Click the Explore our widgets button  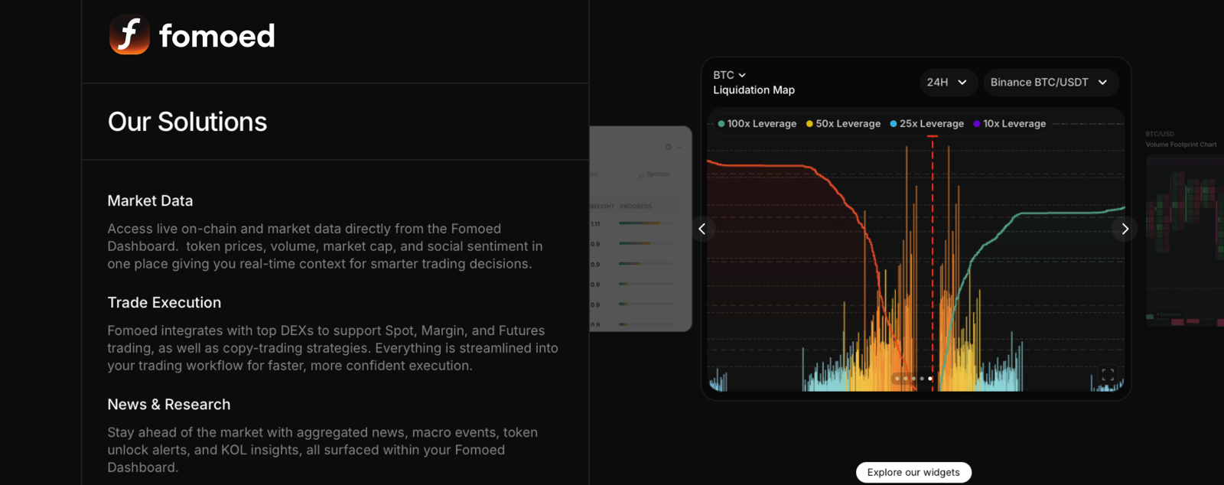pos(913,472)
